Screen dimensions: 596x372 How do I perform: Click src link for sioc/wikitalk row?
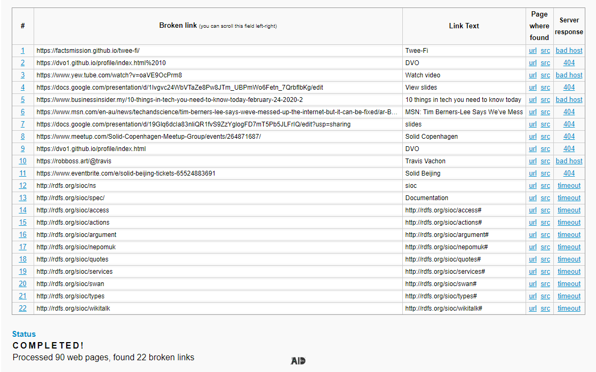point(545,308)
